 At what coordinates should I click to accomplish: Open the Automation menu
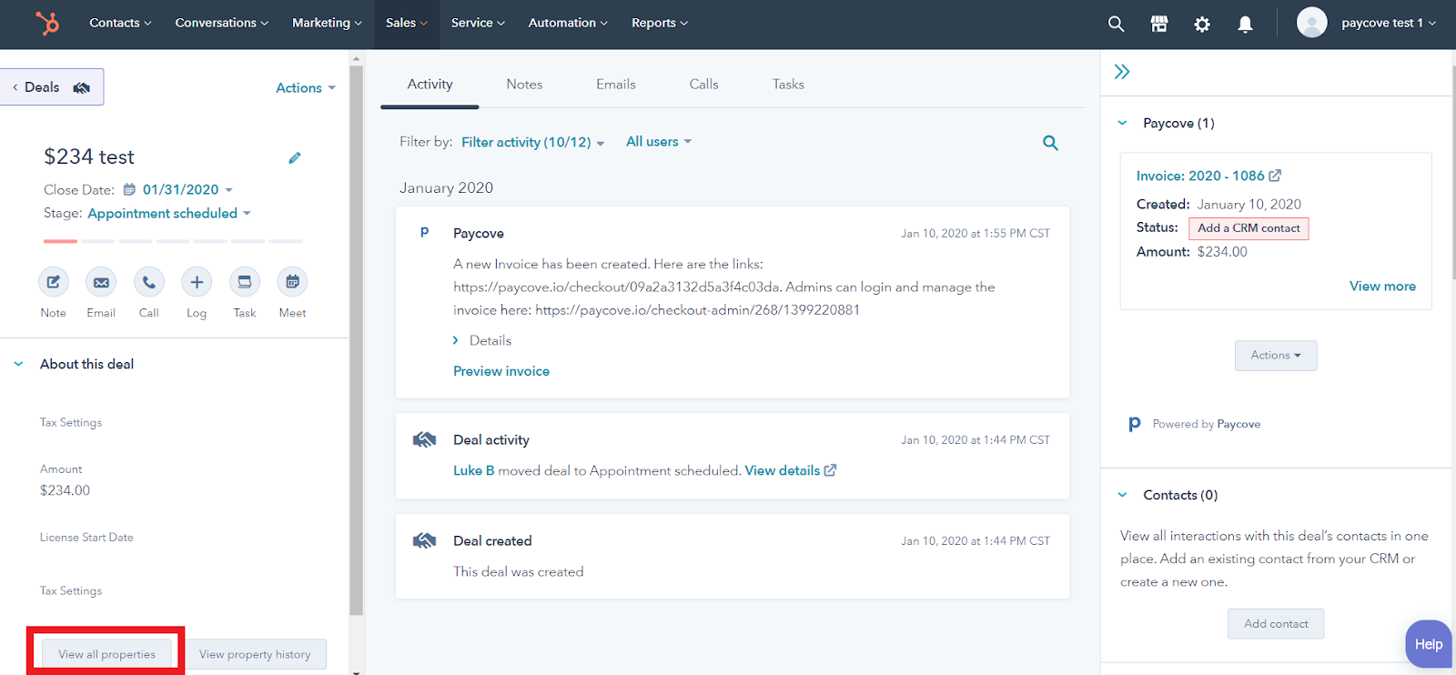coord(568,23)
